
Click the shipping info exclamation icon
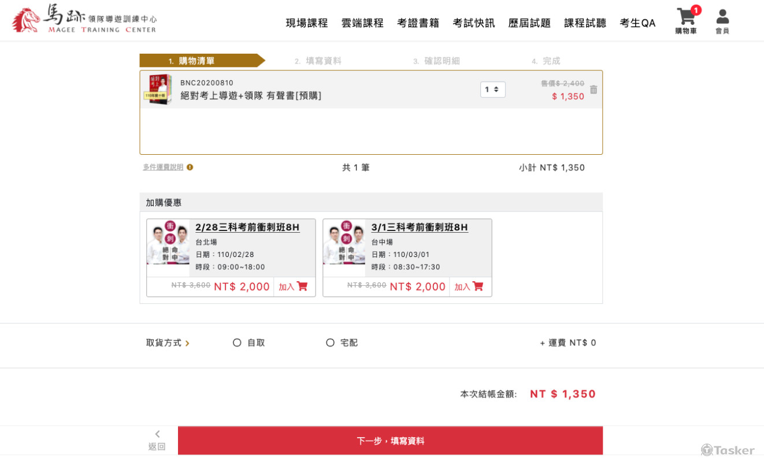click(190, 167)
